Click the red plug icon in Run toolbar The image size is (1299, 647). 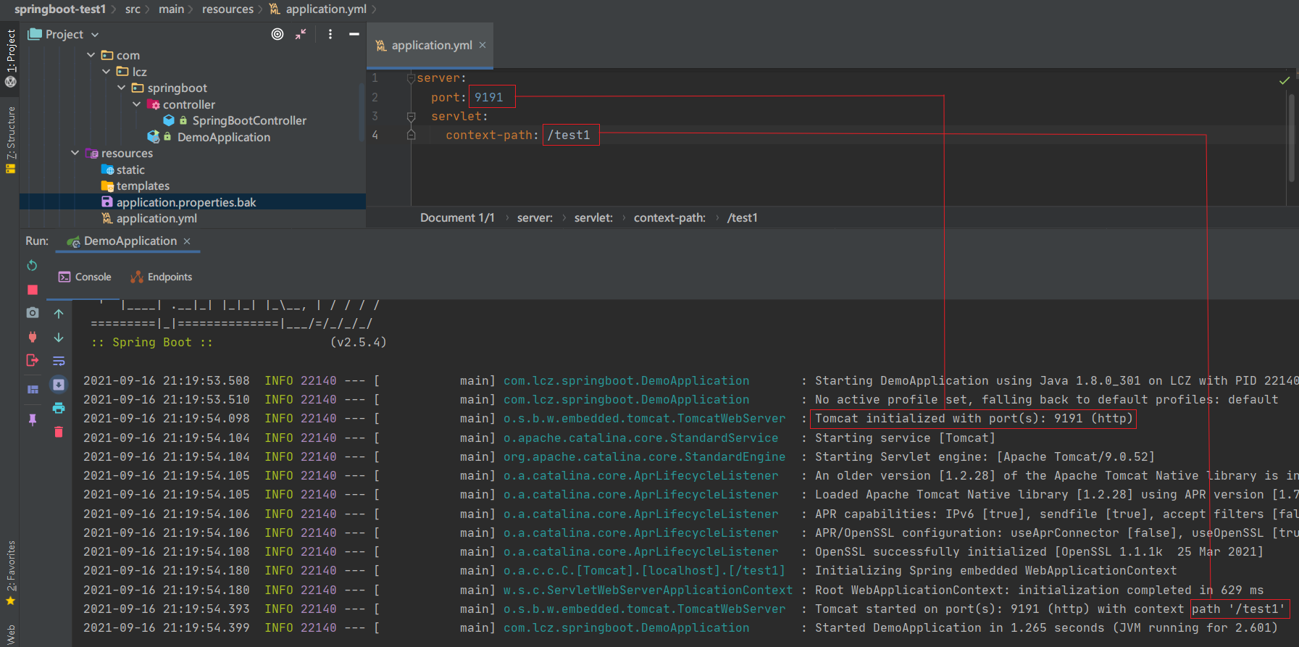click(x=32, y=336)
